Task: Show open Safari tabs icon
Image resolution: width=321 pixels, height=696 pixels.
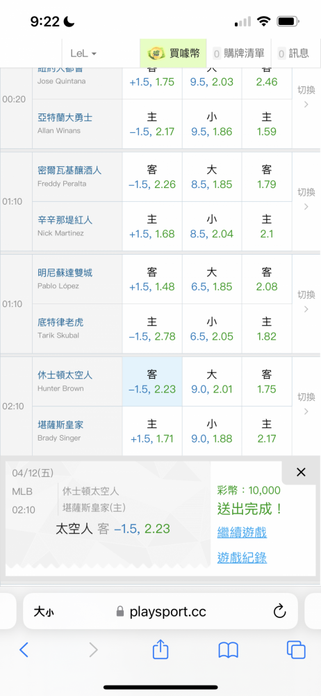Action: [296, 650]
